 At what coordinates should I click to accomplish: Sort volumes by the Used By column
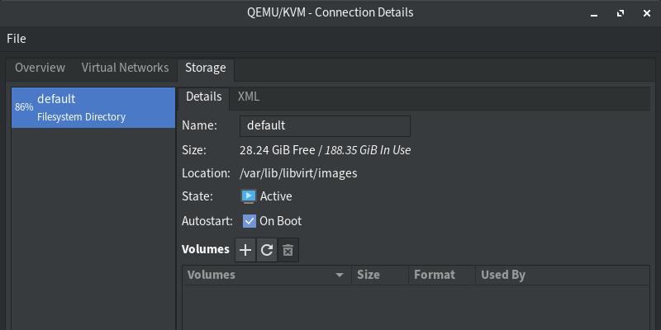pos(503,275)
